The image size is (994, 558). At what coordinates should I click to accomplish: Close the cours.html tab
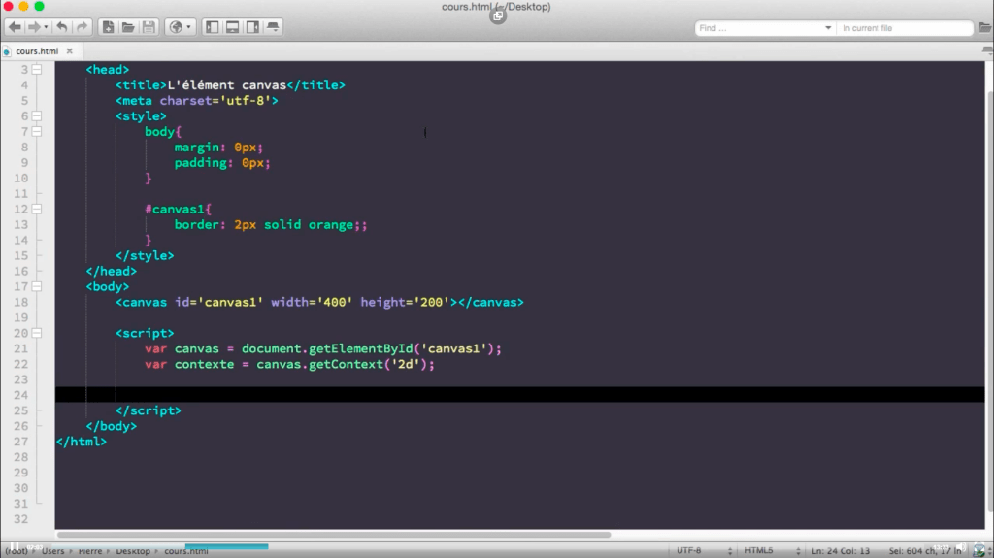pyautogui.click(x=70, y=51)
